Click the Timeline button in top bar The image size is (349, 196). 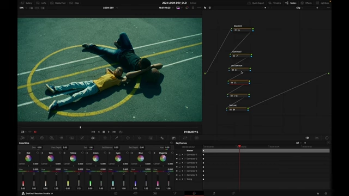(275, 3)
